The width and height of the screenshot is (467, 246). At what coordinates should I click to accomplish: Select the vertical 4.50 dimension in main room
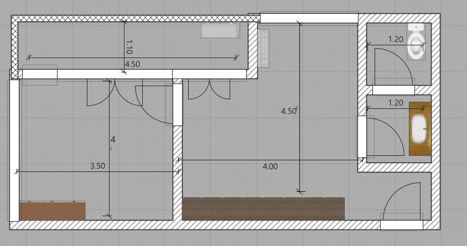tap(289, 111)
